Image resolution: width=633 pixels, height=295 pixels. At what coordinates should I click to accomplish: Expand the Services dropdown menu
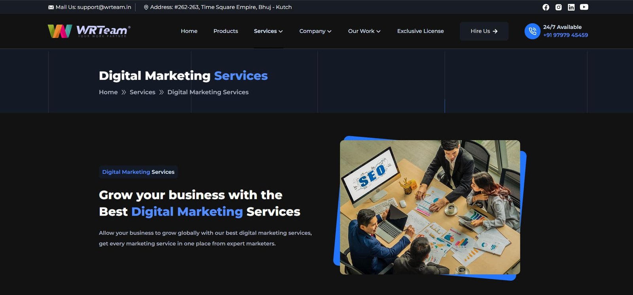point(268,31)
